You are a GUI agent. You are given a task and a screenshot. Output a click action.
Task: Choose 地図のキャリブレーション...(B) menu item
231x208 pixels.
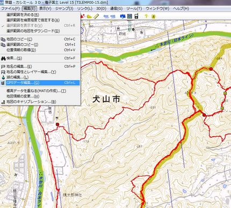pos(40,102)
